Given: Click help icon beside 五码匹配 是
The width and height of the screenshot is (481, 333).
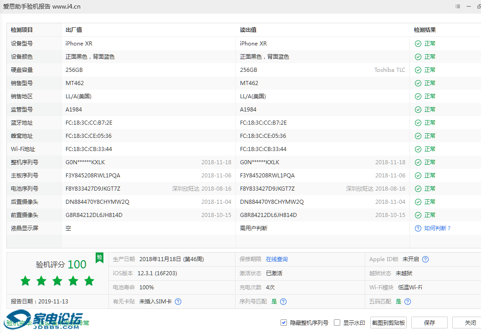Looking at the screenshot, I should tap(408, 302).
